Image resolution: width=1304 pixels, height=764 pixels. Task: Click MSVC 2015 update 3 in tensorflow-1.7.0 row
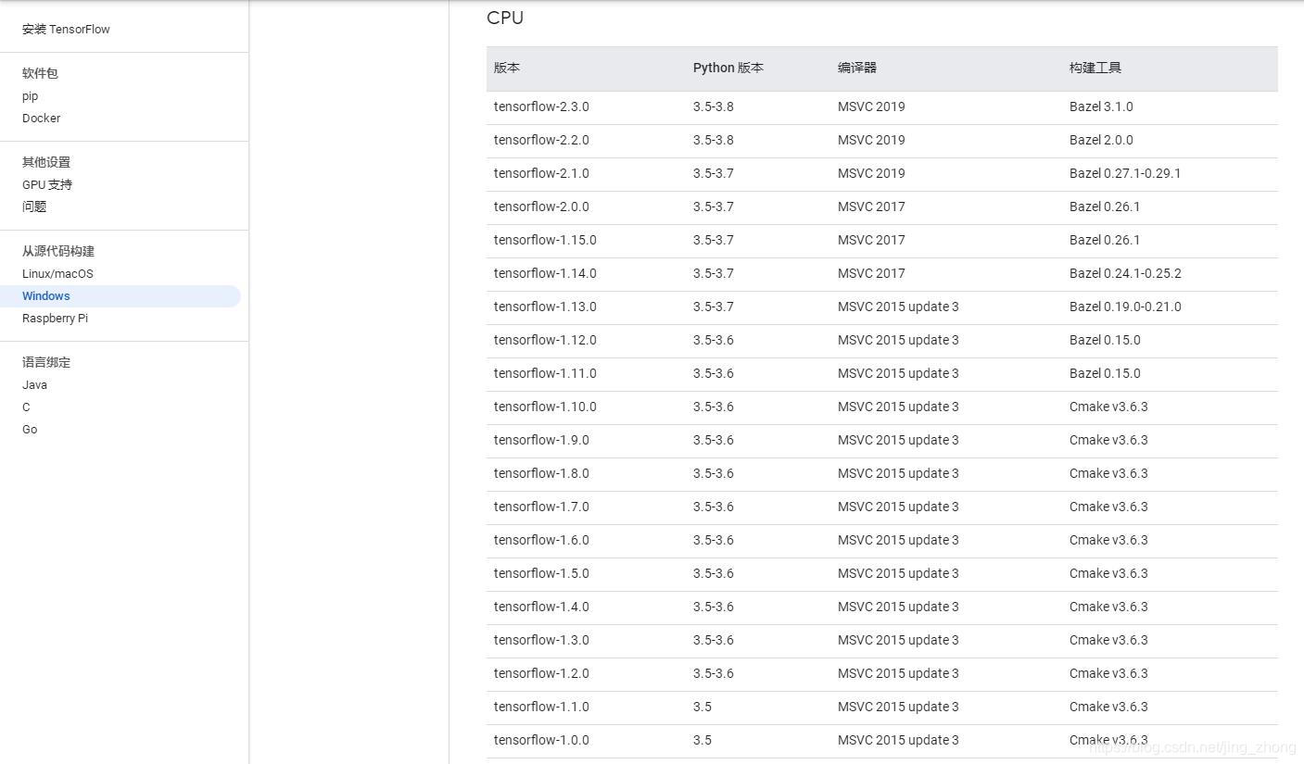[898, 507]
